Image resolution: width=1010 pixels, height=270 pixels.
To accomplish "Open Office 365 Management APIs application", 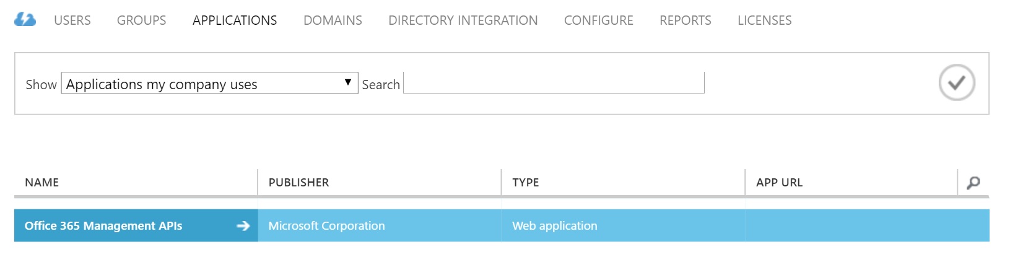I will 103,226.
